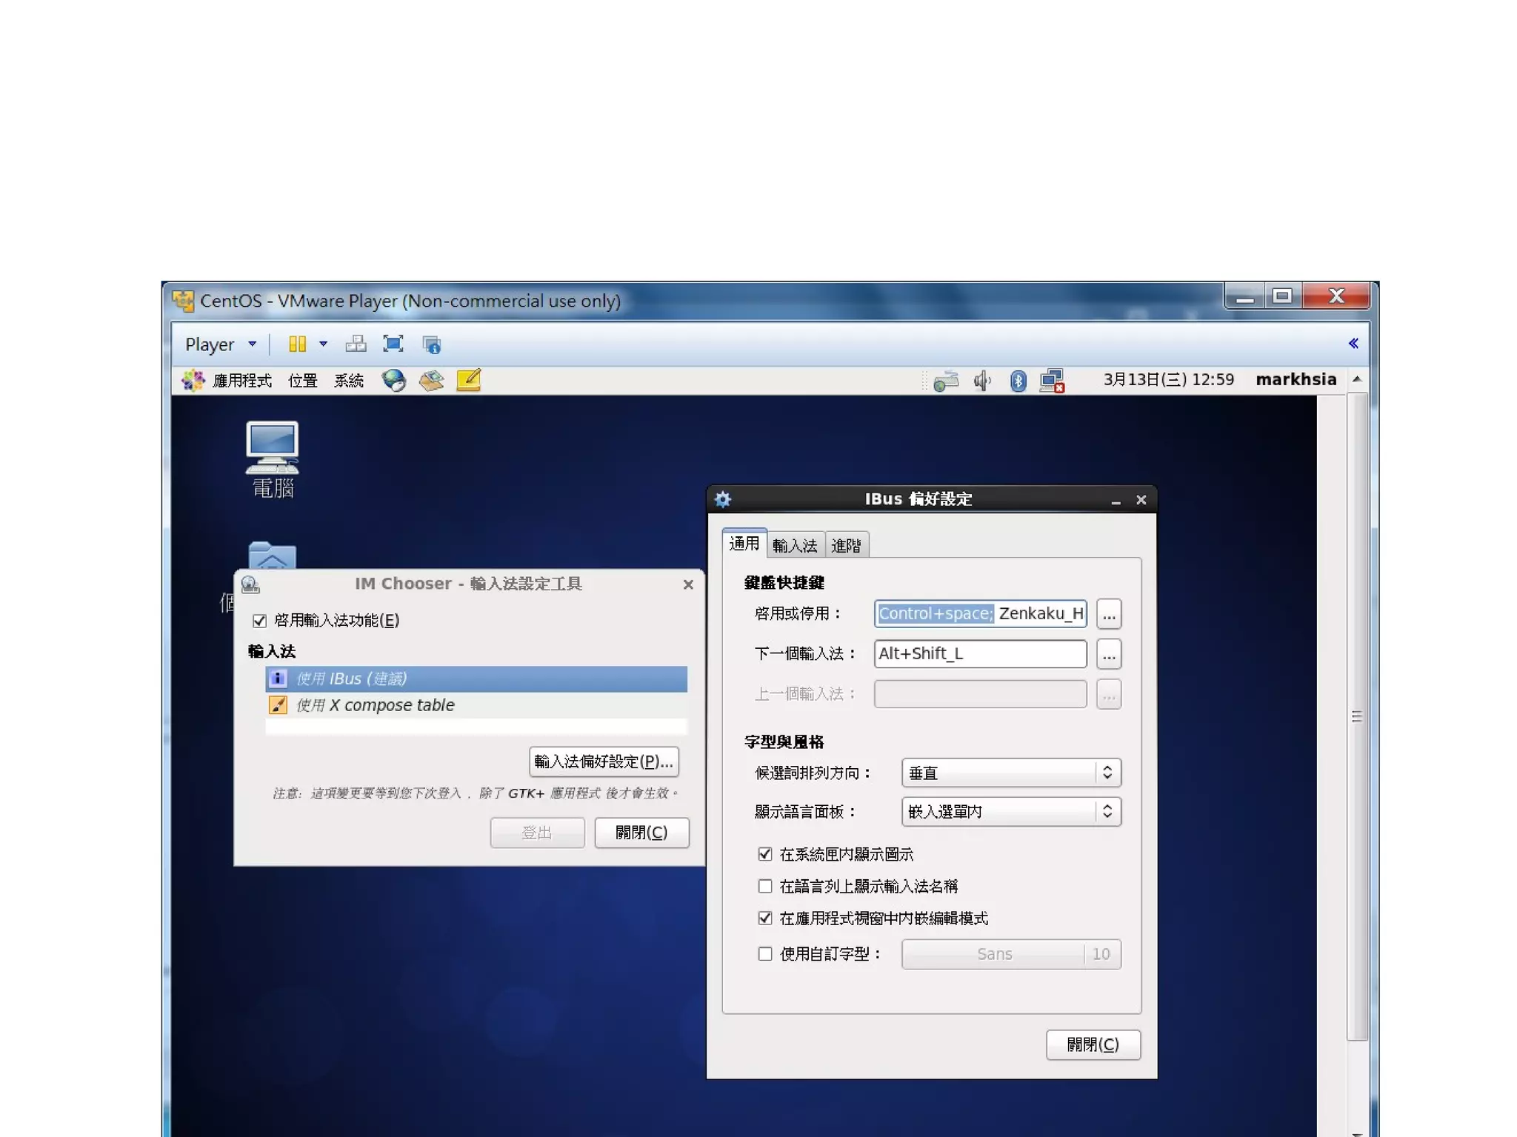Click the VMware pause virtual machine icon
This screenshot has height=1137, width=1517.
click(x=297, y=344)
